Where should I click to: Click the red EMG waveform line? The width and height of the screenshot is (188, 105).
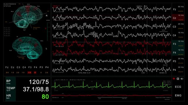(112, 95)
